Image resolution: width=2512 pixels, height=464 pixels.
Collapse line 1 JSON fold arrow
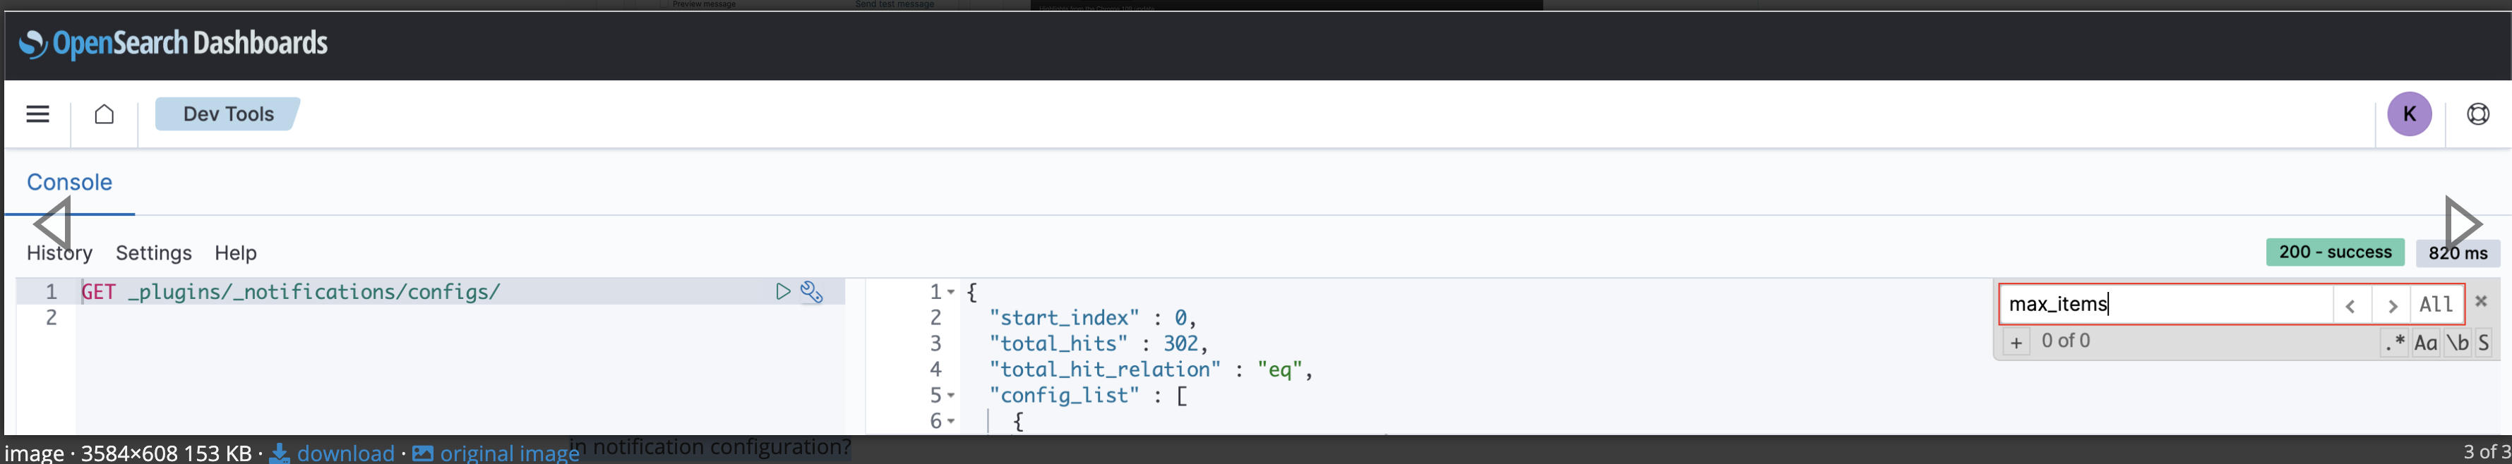click(951, 291)
